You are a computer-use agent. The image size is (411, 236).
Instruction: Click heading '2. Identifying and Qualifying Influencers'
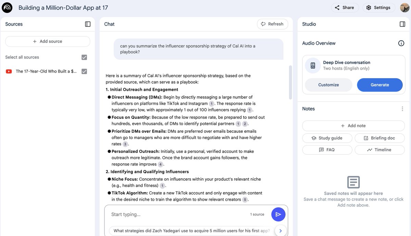tap(147, 171)
